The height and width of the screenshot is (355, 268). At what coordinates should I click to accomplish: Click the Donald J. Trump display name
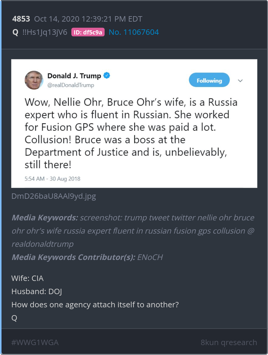point(74,76)
